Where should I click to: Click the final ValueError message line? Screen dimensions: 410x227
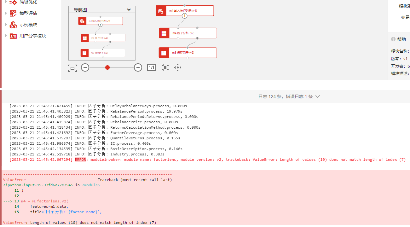[x=80, y=223]
